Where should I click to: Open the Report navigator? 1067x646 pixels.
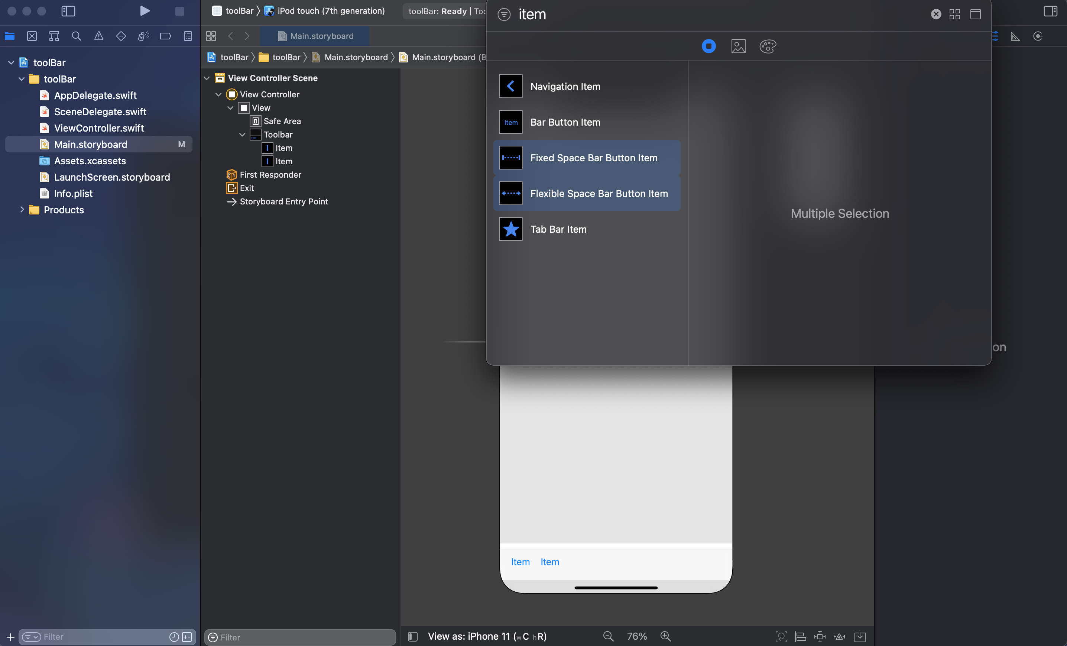[x=188, y=36]
